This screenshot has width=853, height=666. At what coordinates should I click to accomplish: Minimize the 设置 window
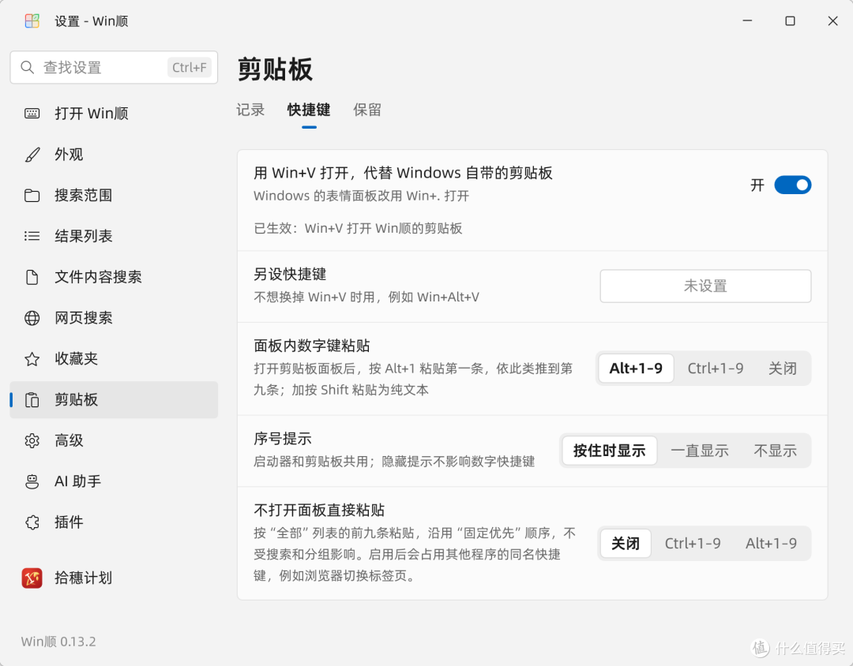click(x=747, y=21)
